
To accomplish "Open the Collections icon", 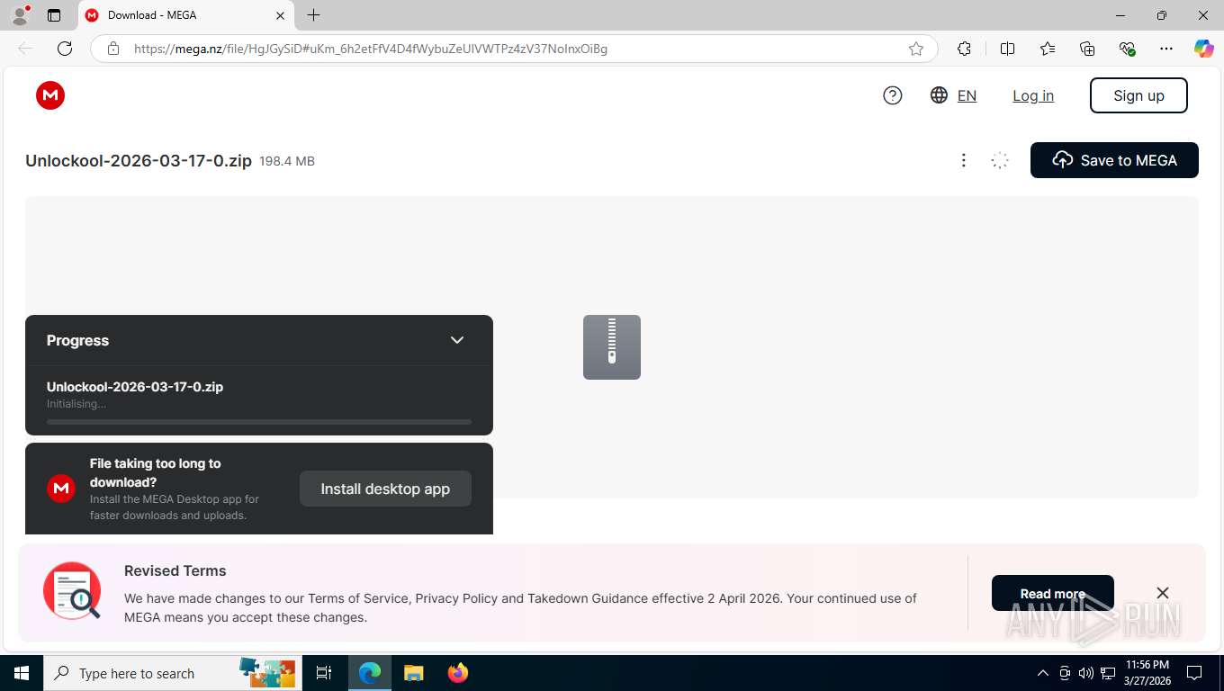I will point(1087,49).
